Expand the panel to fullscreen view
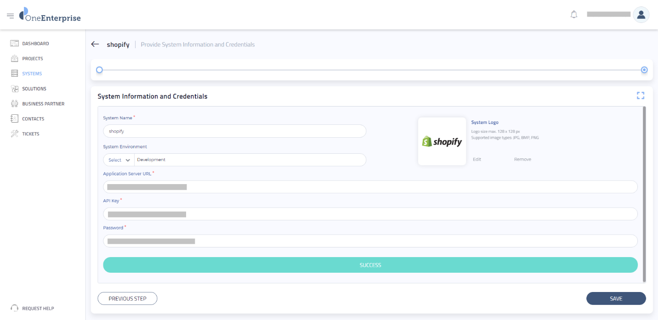 point(641,95)
